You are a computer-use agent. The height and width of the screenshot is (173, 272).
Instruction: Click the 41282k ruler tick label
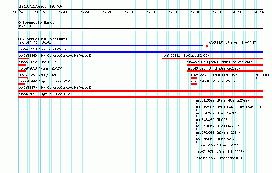pyautogui.click(x=150, y=12)
